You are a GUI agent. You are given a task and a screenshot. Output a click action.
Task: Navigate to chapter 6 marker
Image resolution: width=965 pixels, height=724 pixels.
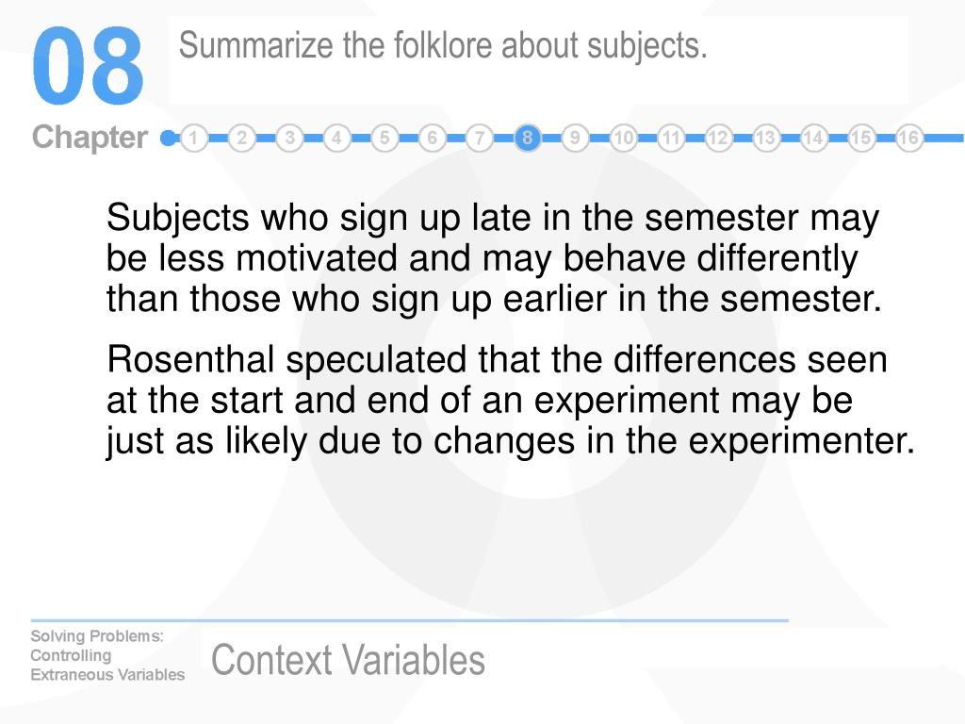(x=432, y=138)
